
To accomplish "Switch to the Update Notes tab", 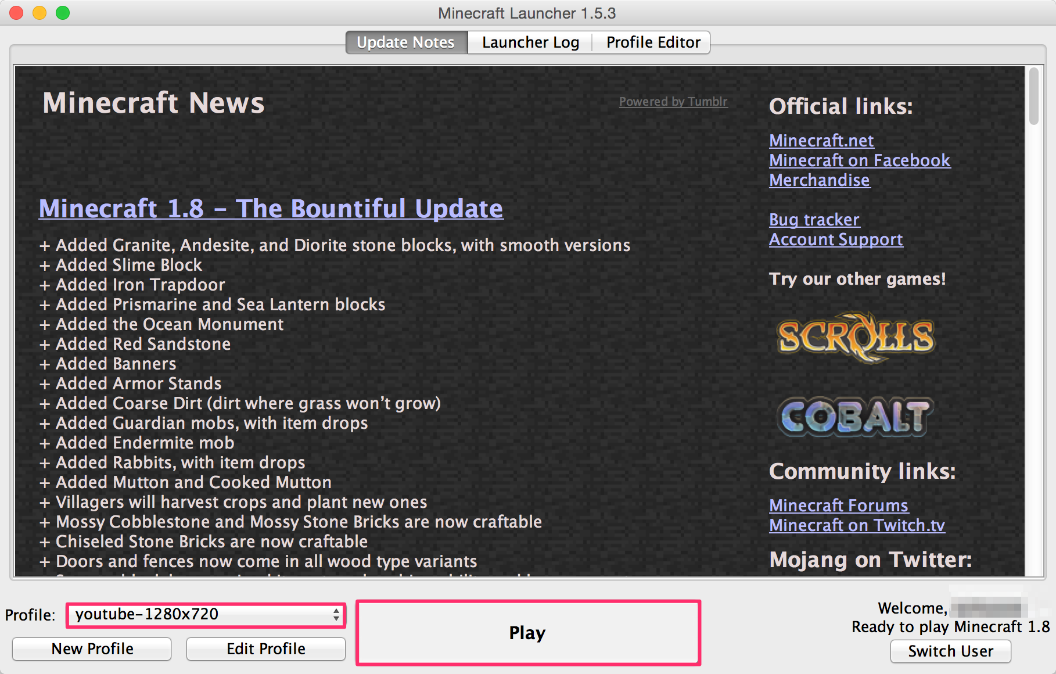I will (x=406, y=42).
